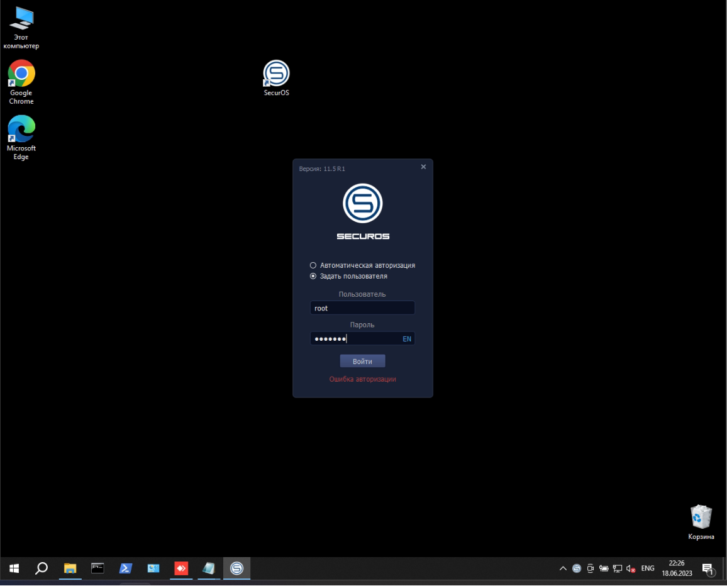Switch to the SecurOS taskbar button

coord(236,568)
